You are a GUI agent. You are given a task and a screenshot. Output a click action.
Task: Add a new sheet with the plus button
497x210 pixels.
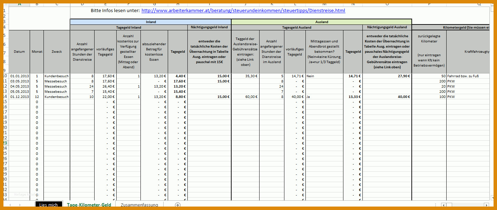pos(178,205)
